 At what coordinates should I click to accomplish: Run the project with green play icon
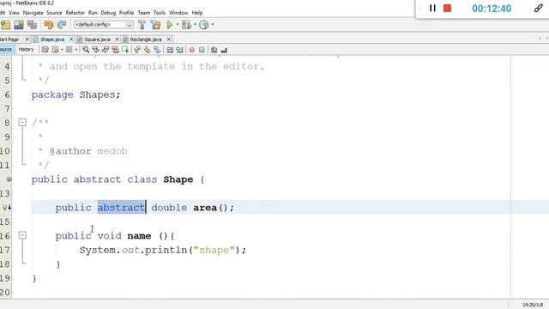tap(170, 25)
